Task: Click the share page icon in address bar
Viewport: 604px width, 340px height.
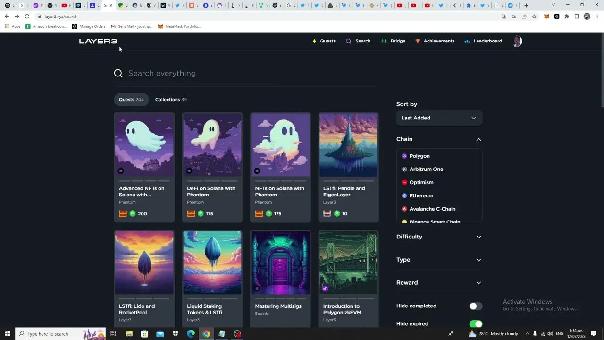Action: (x=524, y=16)
